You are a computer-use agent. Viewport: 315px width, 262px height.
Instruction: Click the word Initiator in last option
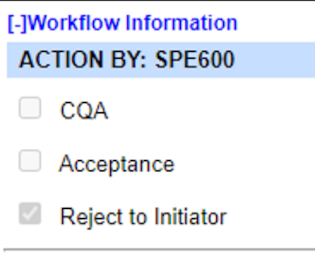[x=190, y=216]
